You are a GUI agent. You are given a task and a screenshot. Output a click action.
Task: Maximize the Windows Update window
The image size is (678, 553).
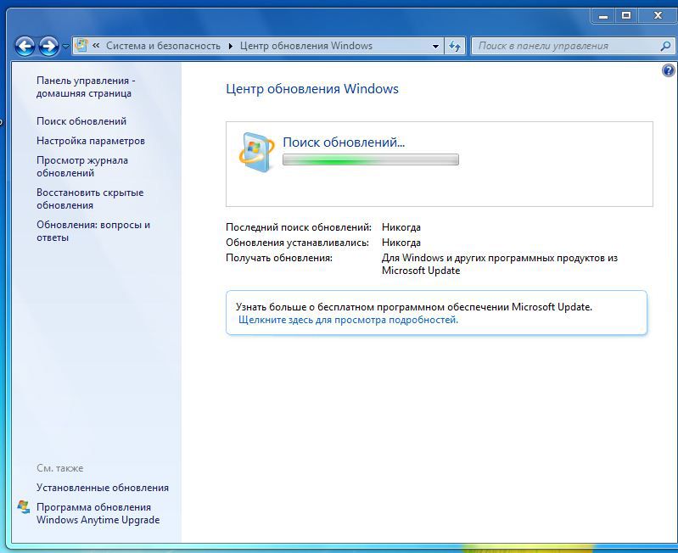[x=625, y=16]
